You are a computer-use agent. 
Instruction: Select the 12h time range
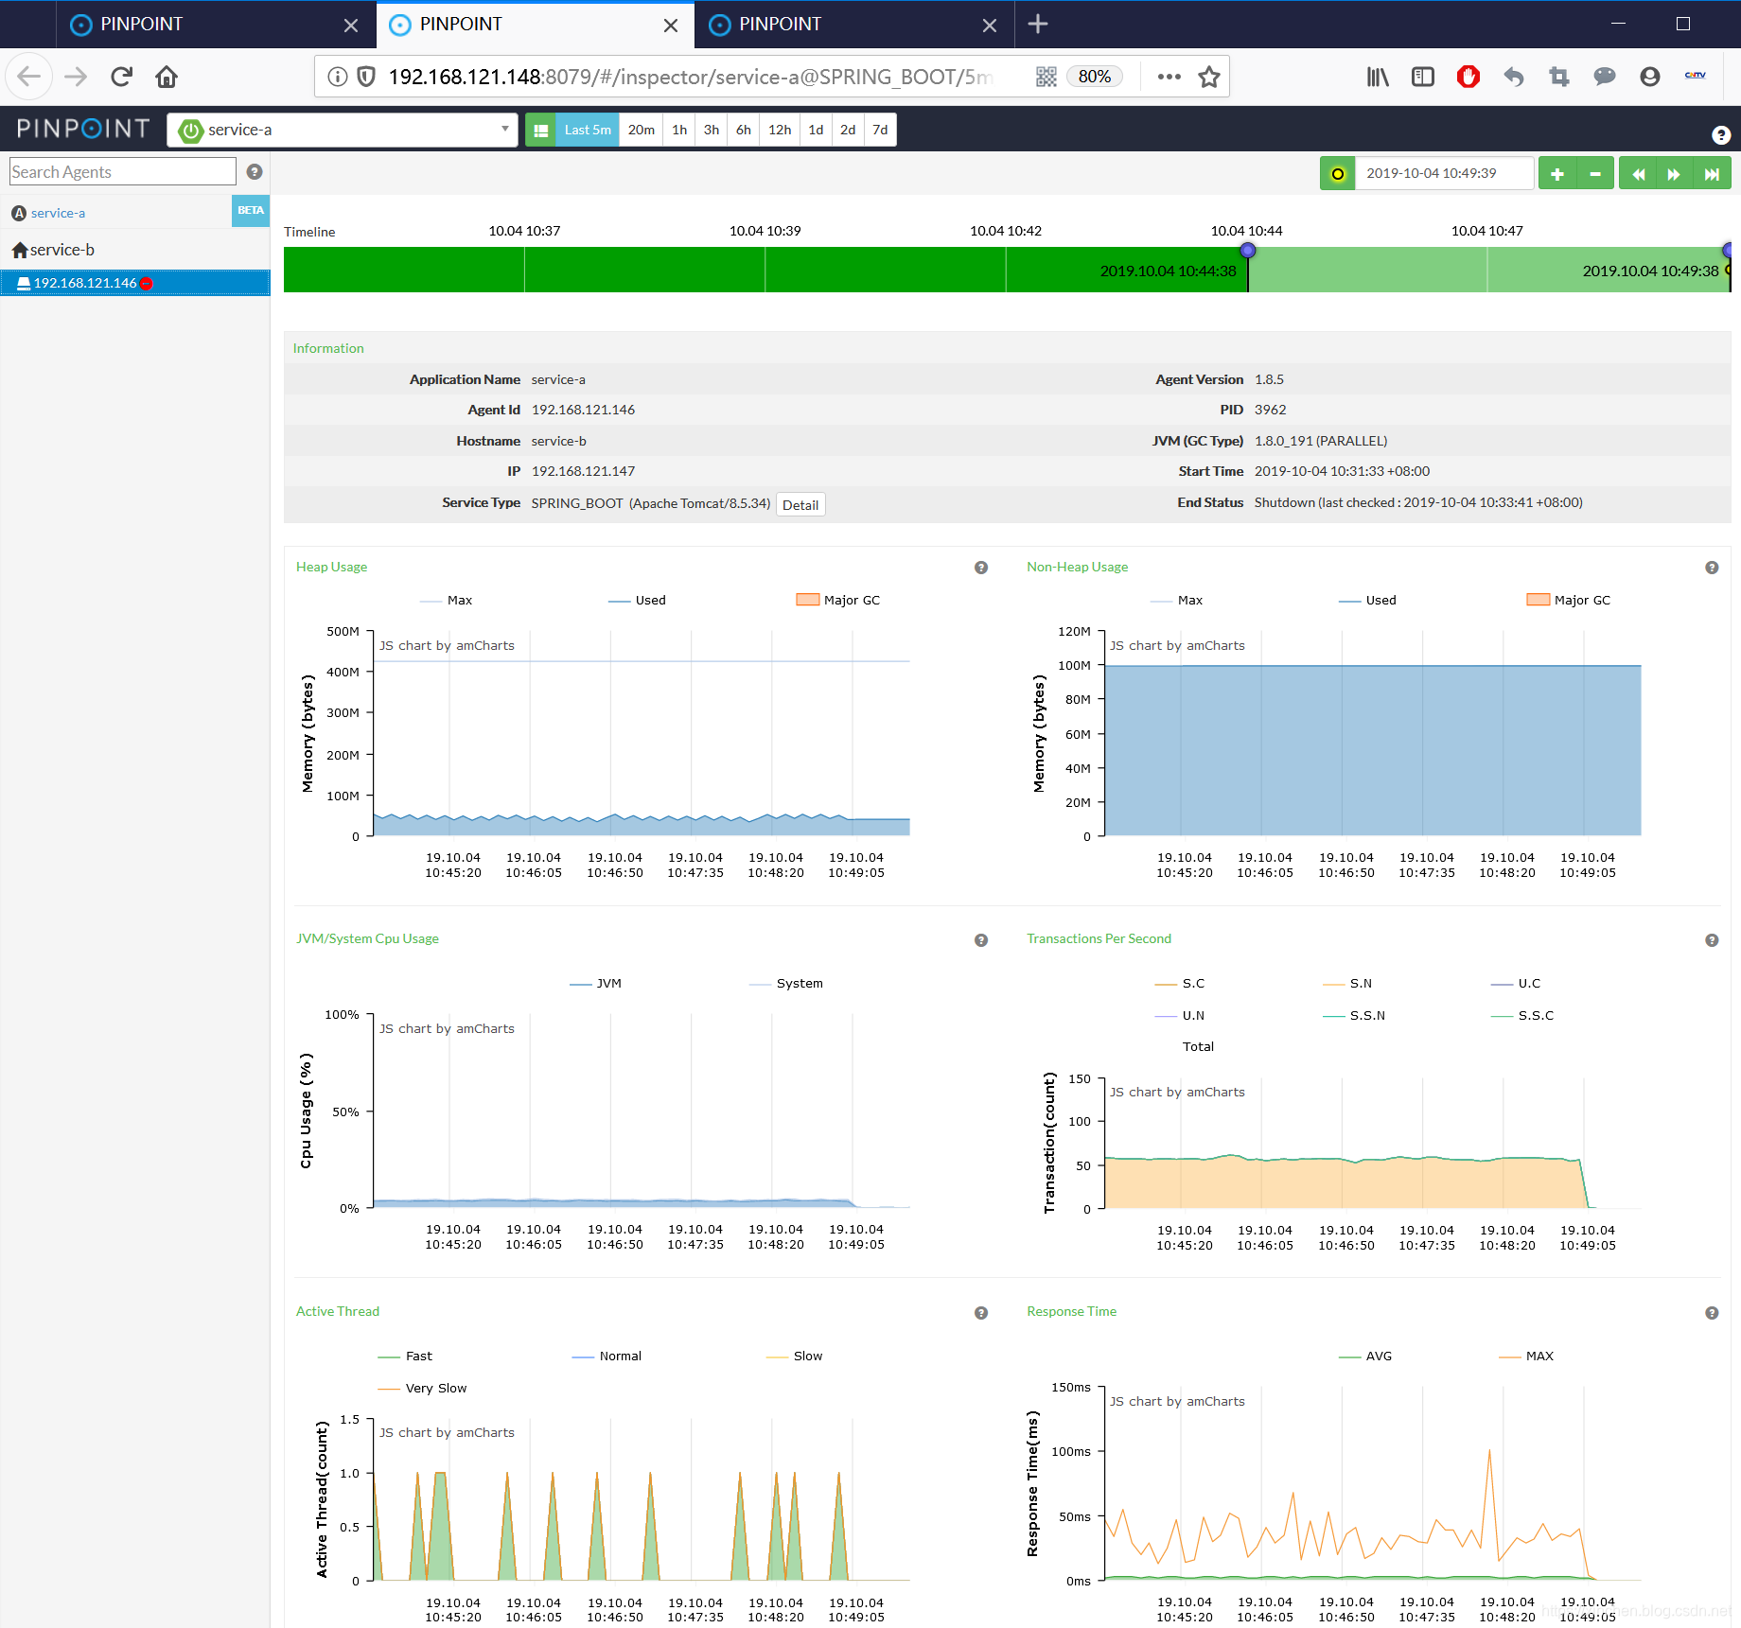[x=780, y=130]
